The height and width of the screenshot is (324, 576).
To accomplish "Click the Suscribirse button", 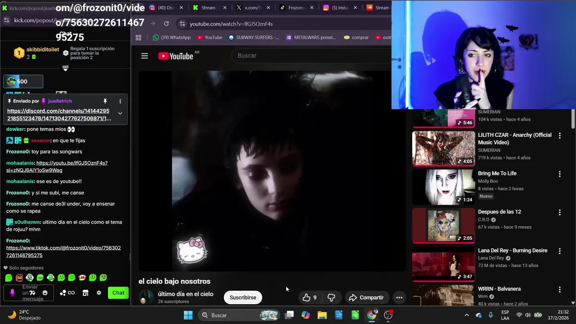I will (x=243, y=297).
